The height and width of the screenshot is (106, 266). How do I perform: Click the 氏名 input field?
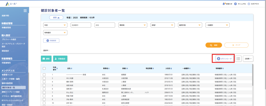pyautogui.click(x=104, y=25)
